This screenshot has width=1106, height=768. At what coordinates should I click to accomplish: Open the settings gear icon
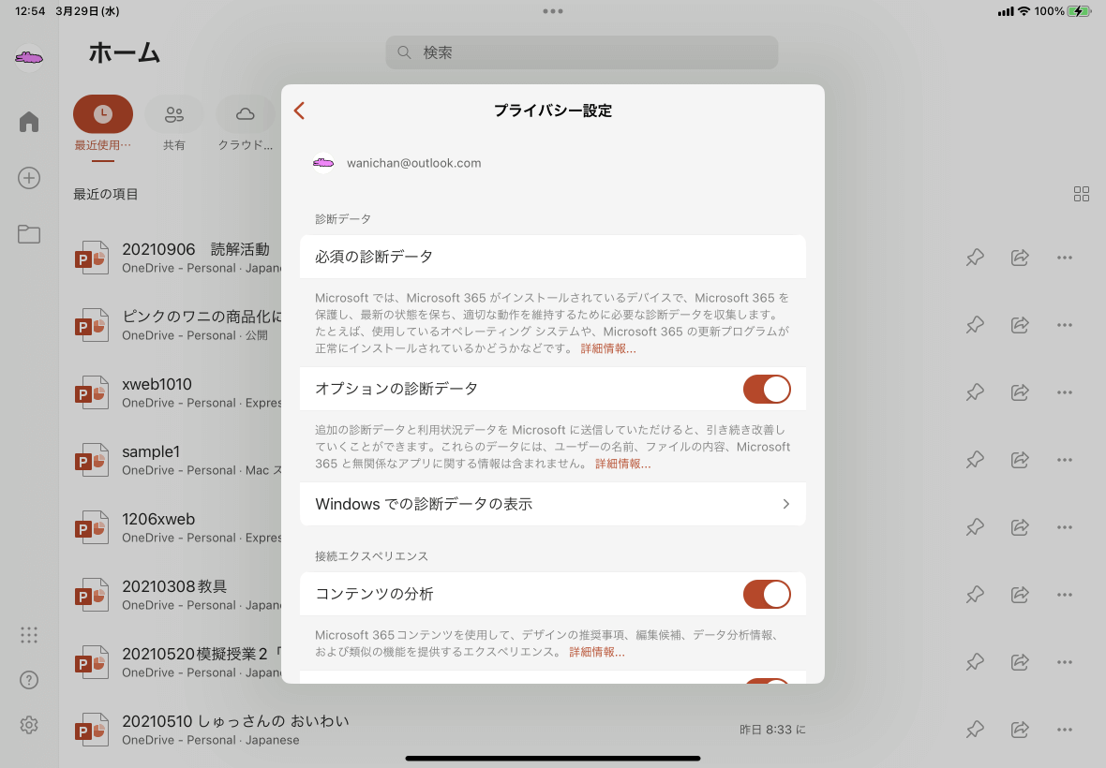click(29, 725)
